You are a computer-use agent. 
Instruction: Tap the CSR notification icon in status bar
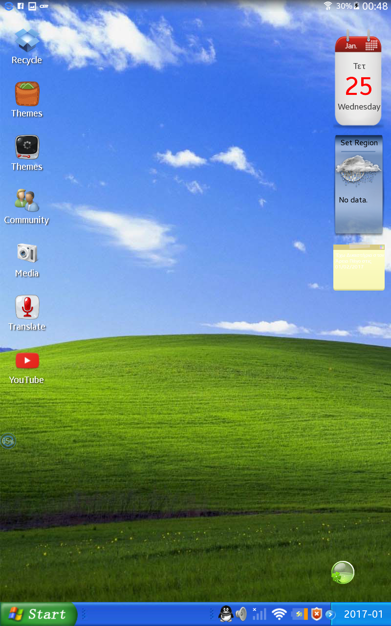44,6
